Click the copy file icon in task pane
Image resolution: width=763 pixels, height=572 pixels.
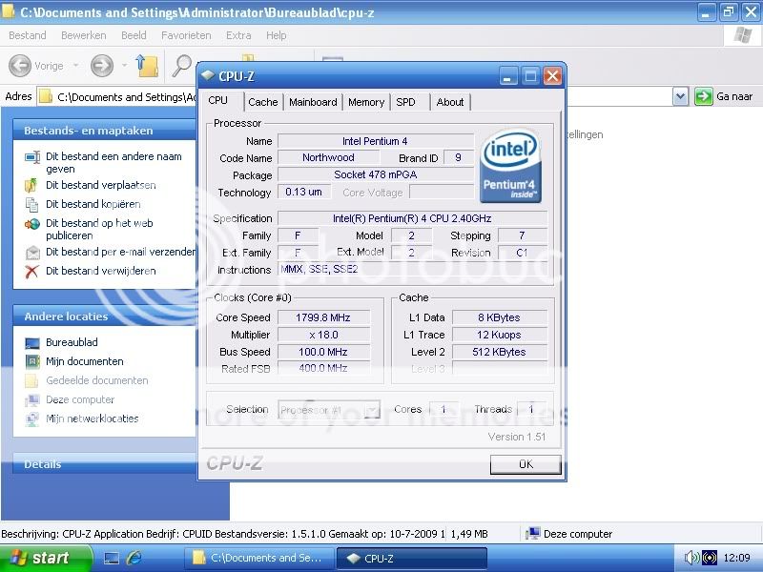[32, 204]
